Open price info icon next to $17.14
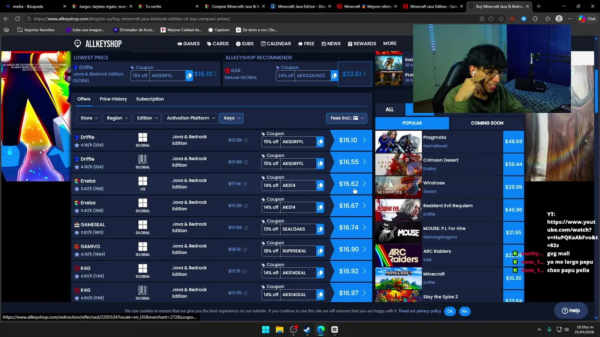Image resolution: width=600 pixels, height=337 pixels. [245, 184]
